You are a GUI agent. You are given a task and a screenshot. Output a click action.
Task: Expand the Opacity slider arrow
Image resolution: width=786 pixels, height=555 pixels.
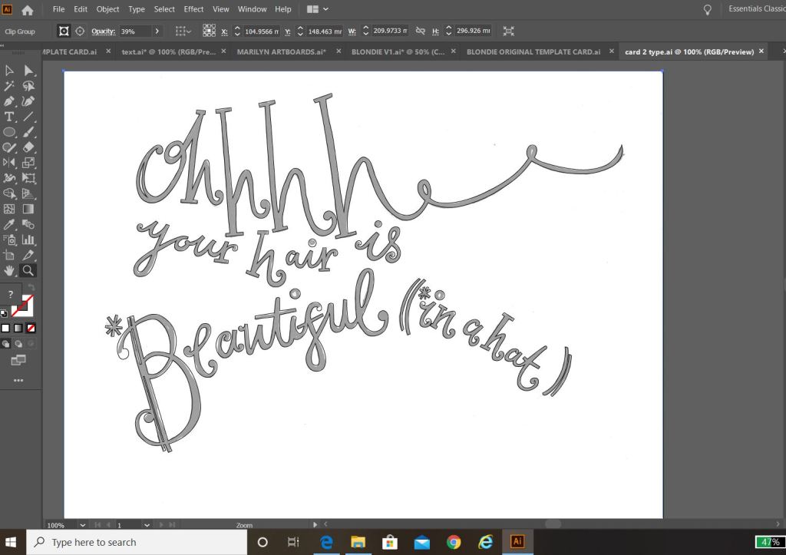(157, 31)
